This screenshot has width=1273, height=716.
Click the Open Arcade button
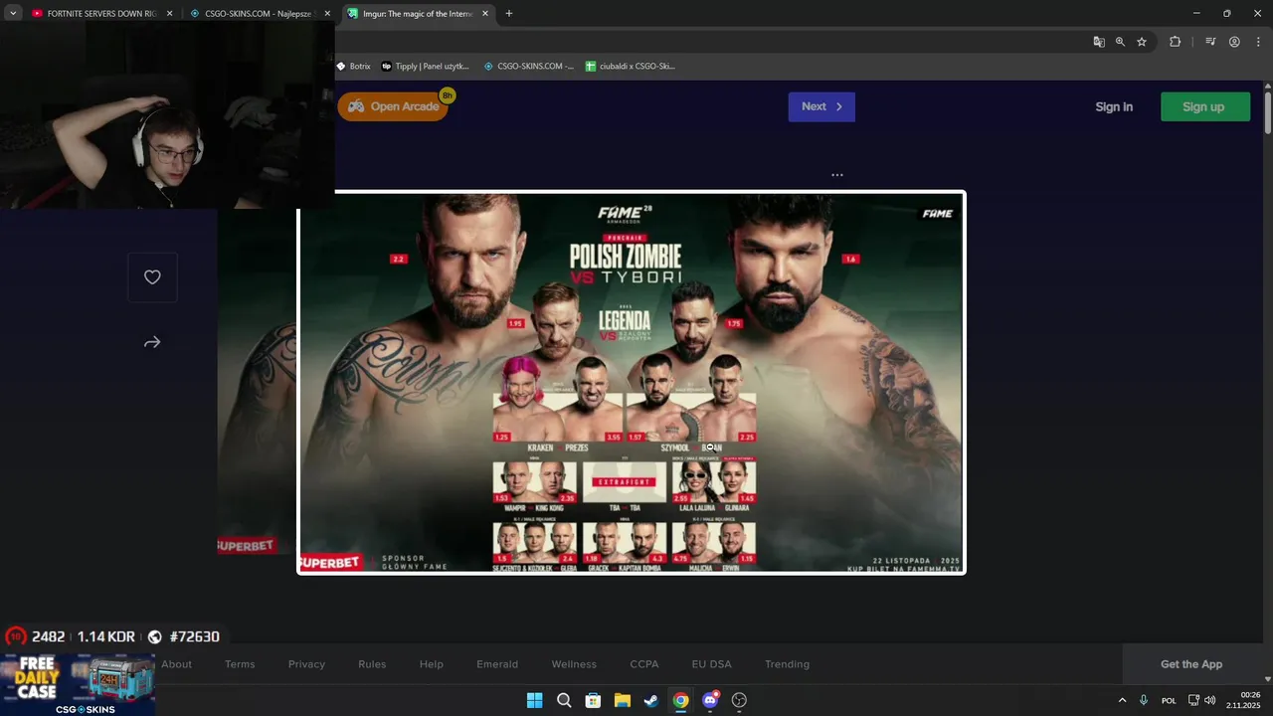(393, 106)
